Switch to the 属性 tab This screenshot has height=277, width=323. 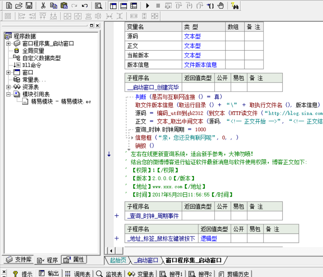74,260
